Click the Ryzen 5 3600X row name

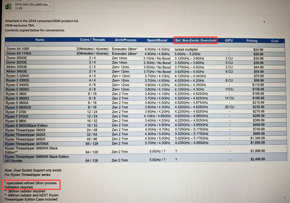point(17,103)
